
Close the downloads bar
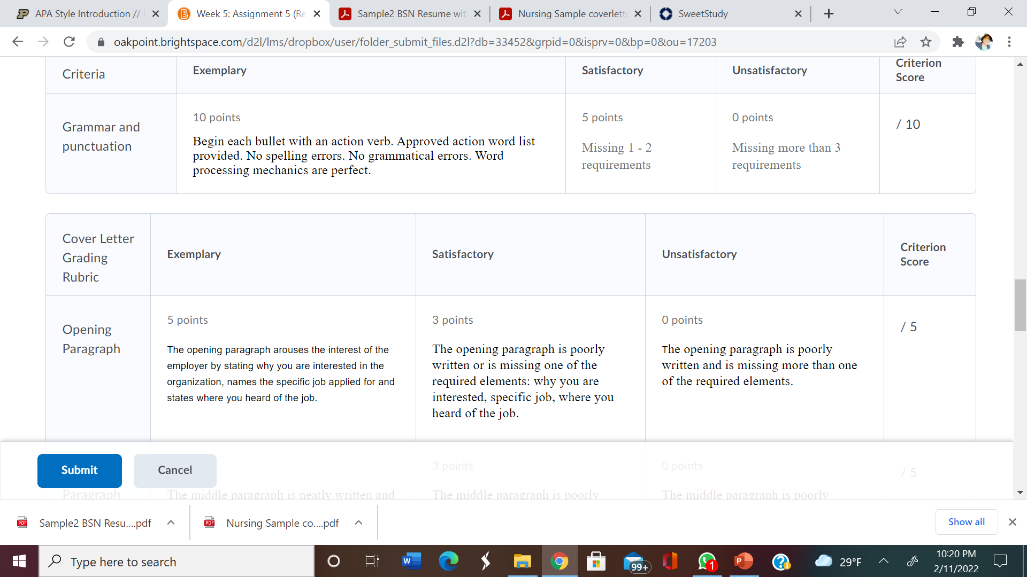pos(1013,523)
